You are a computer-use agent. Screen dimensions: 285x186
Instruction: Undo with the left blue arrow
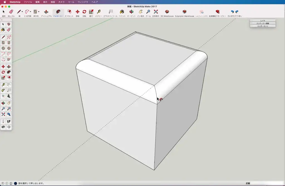[x=232, y=12]
